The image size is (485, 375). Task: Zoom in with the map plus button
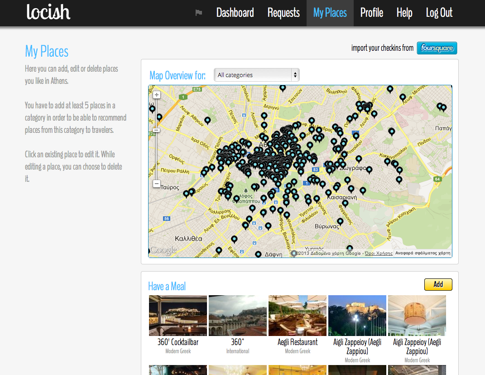[x=157, y=95]
